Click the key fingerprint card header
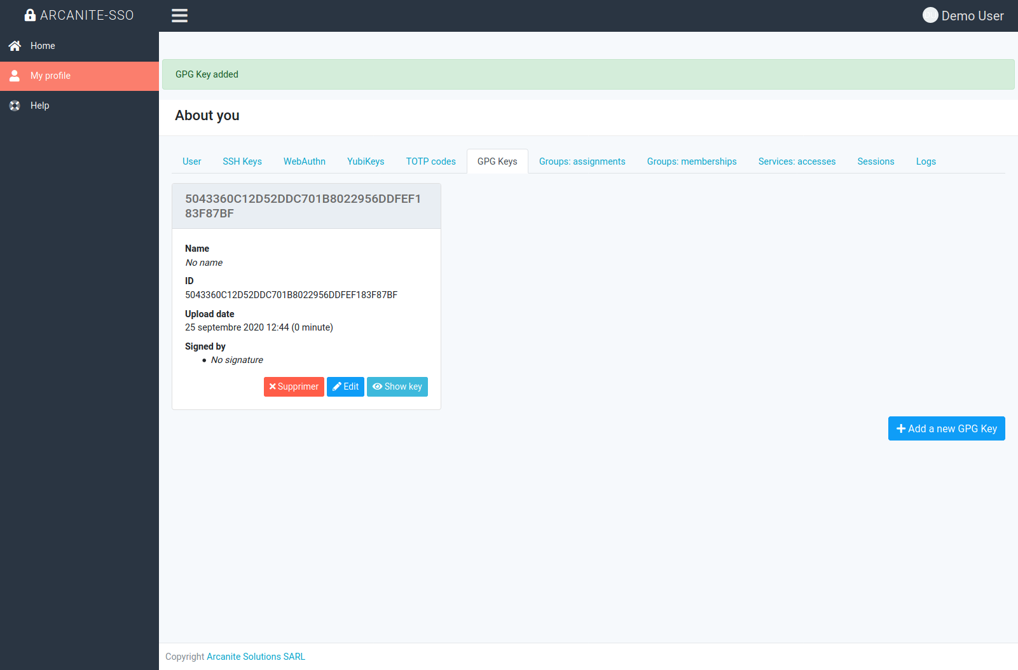The width and height of the screenshot is (1018, 670). (306, 206)
